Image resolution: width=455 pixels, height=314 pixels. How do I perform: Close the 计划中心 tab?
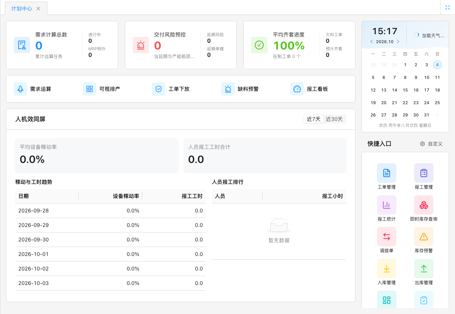tap(38, 9)
